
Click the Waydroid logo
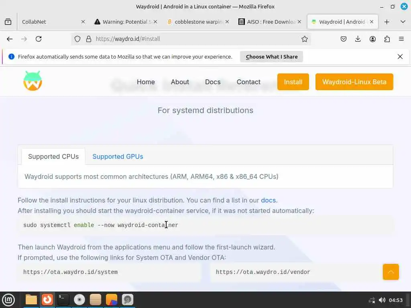33,81
